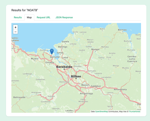Click the Basauri town label
This screenshot has width=150, height=121.
pyautogui.click(x=85, y=85)
